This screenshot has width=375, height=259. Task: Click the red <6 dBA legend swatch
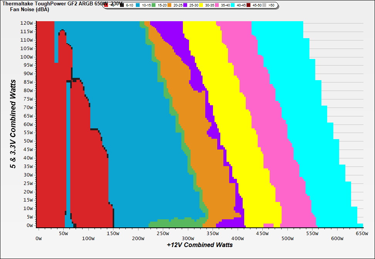click(106, 5)
